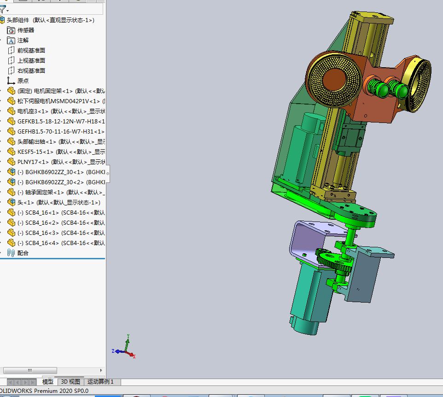The width and height of the screenshot is (443, 397).
Task: Click the part icon of (-) 轴承固定架<1>
Action: coord(12,192)
